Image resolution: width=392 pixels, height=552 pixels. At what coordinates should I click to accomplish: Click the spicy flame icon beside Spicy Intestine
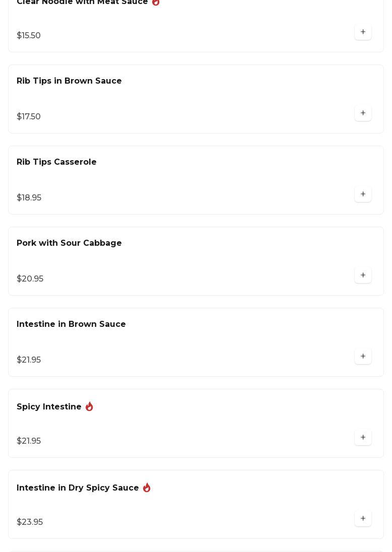click(x=89, y=406)
